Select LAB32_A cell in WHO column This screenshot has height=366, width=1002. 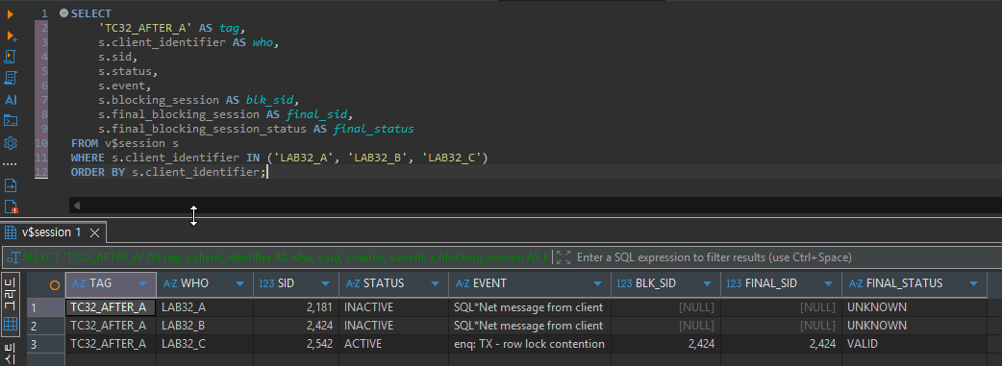pos(205,307)
